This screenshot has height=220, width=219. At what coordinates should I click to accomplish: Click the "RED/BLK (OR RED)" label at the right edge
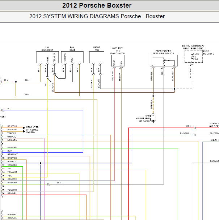(x=214, y=125)
